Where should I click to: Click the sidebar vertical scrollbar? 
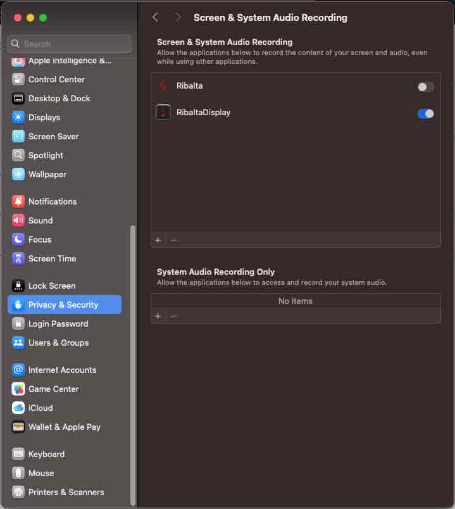pyautogui.click(x=132, y=361)
